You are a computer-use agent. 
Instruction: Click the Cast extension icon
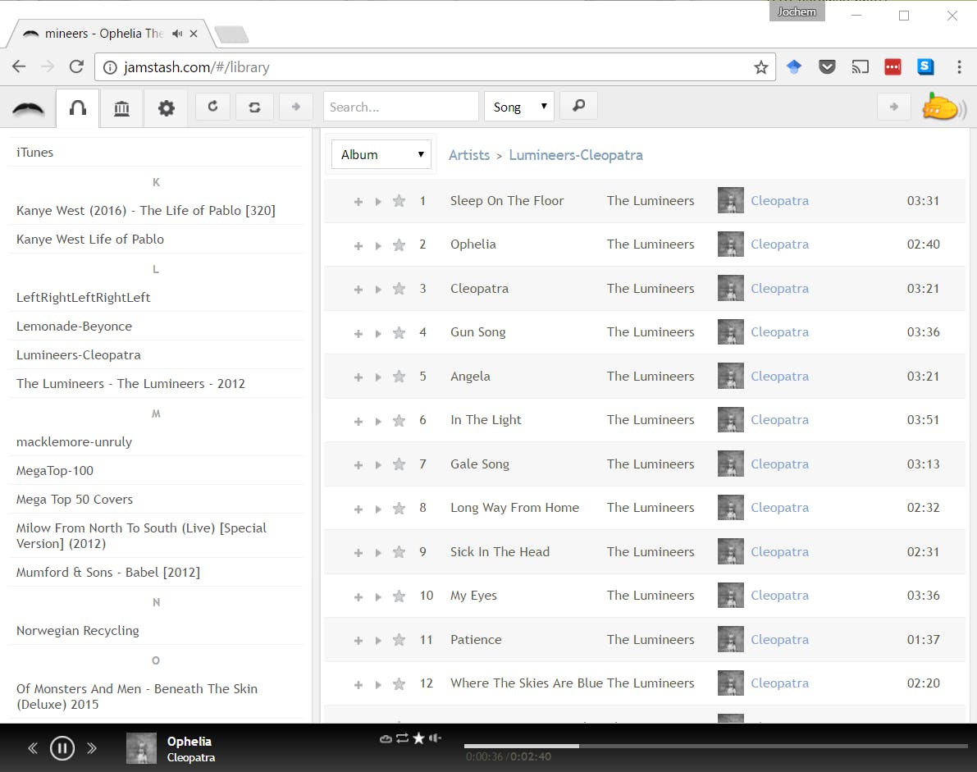click(860, 66)
